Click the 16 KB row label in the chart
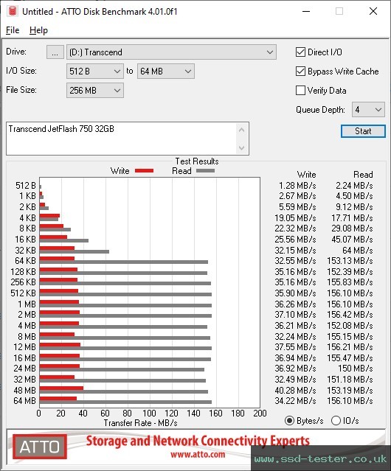Image resolution: width=391 pixels, height=471 pixels. [x=25, y=240]
